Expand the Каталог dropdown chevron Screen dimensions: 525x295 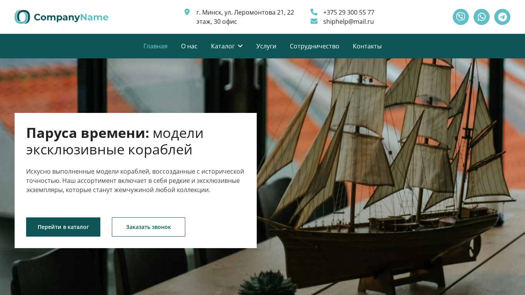point(240,46)
